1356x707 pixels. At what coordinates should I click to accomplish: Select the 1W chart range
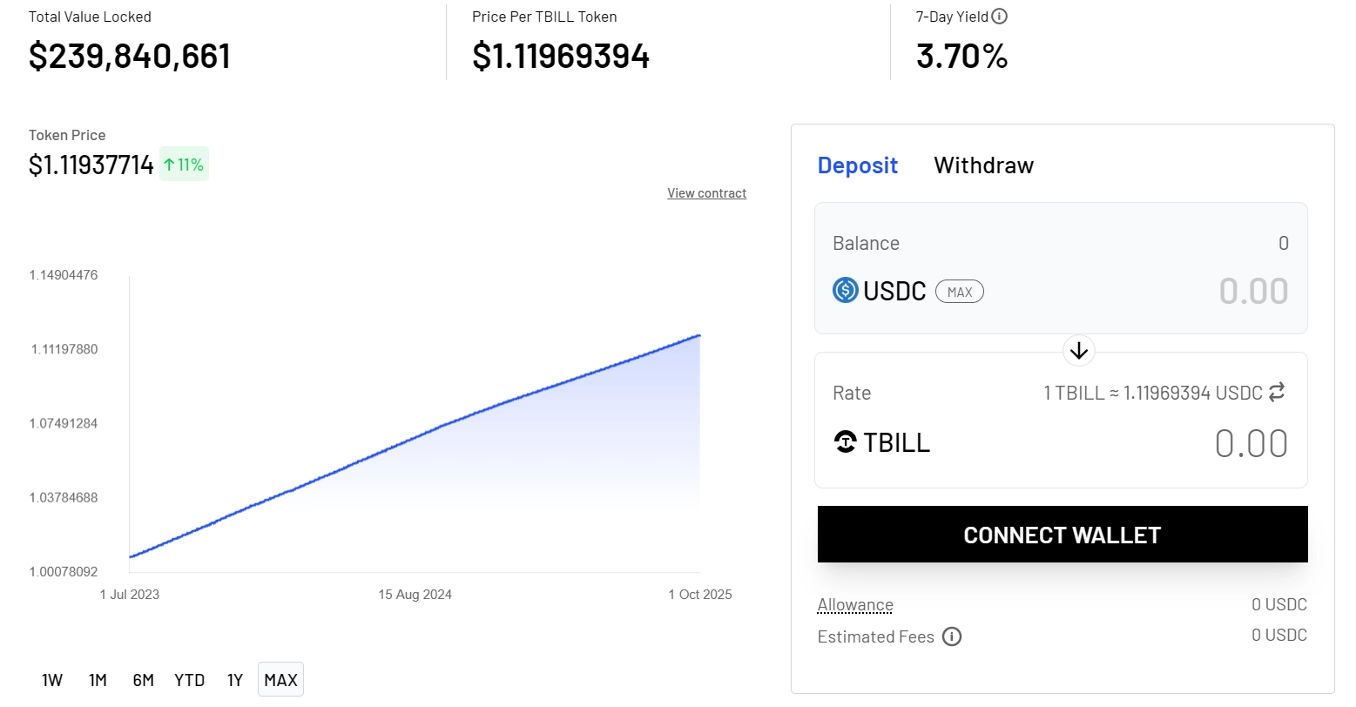(52, 680)
